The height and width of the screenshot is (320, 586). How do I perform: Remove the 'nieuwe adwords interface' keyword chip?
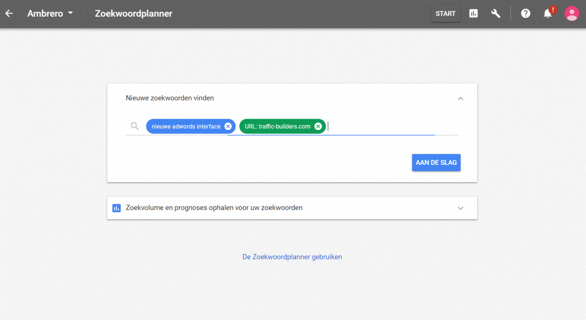point(228,127)
